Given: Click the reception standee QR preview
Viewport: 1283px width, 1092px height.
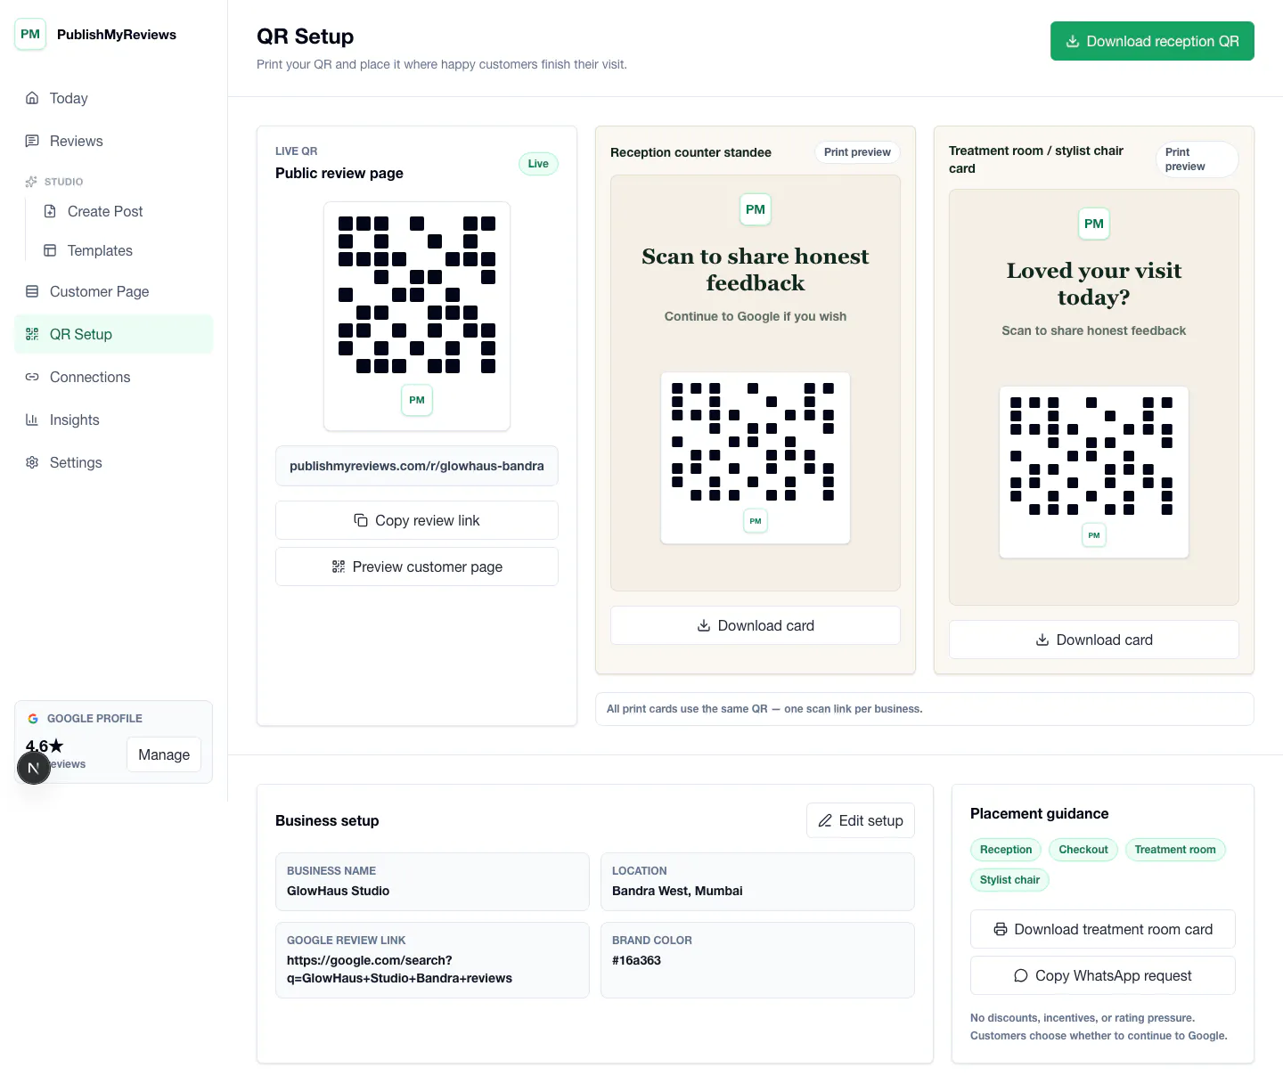Looking at the screenshot, I should click(756, 458).
